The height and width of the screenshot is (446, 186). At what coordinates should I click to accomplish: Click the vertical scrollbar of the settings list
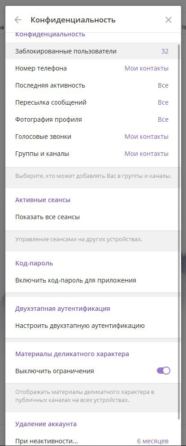pyautogui.click(x=179, y=231)
